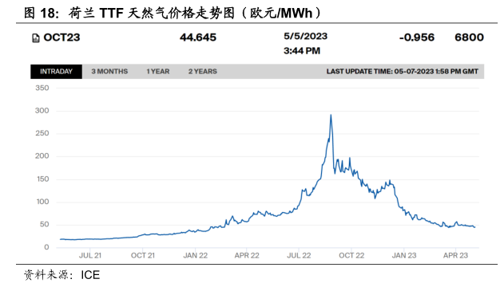Click the 350 y-axis label
This screenshot has width=504, height=287.
(42, 88)
